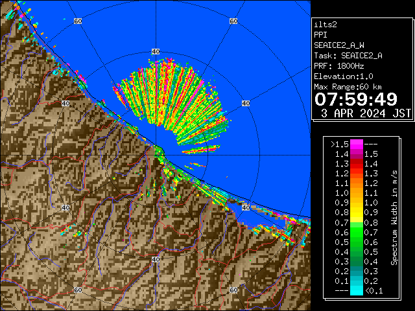Pick the bright green 0.6–0.7 legend swatch
Image resolution: width=415 pixels, height=311 pixels.
[x=357, y=232]
